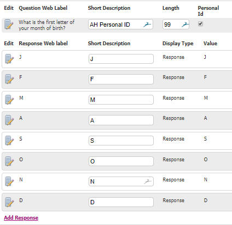The width and height of the screenshot is (232, 225).
Task: Open edit icon for response F
Action: (9, 79)
